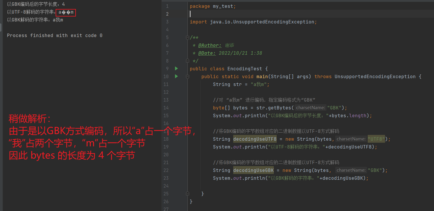Click the string literal "a我m" on line 11
Image resolution: width=434 pixels, height=211 pixels.
coord(259,84)
